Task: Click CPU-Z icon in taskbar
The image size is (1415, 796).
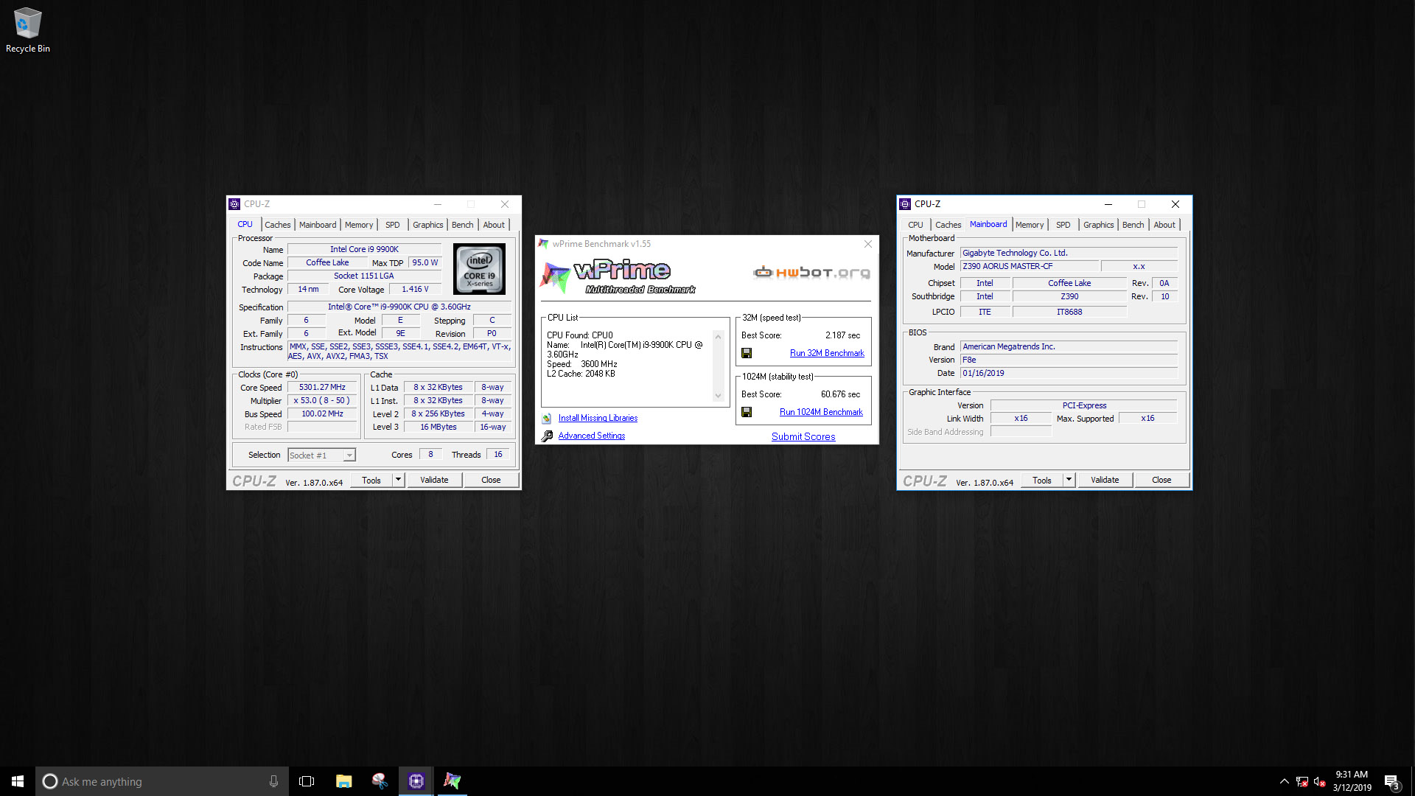Action: pos(416,781)
